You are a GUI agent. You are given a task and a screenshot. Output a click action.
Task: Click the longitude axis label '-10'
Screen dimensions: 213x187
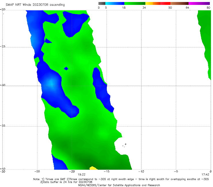click(x=141, y=171)
